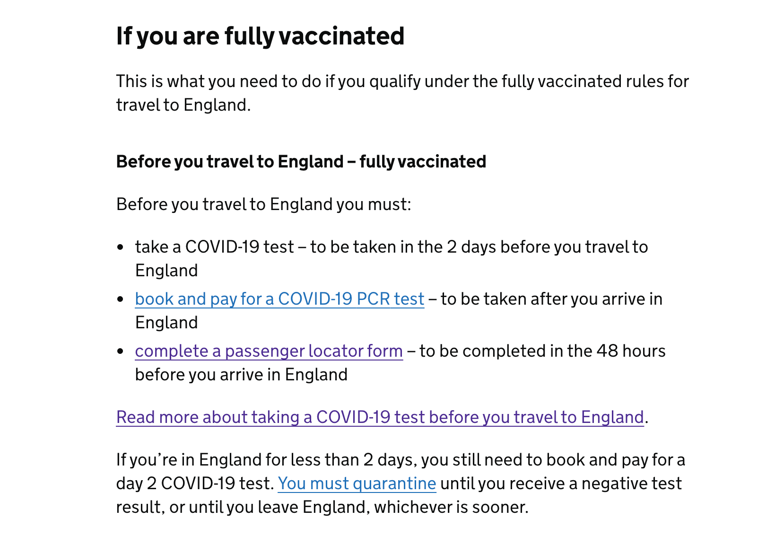Click the take a COVID-19 test bullet text

click(x=392, y=259)
